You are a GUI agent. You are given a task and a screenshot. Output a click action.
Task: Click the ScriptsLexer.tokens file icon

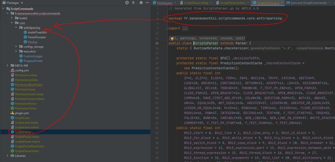click(x=13, y=127)
